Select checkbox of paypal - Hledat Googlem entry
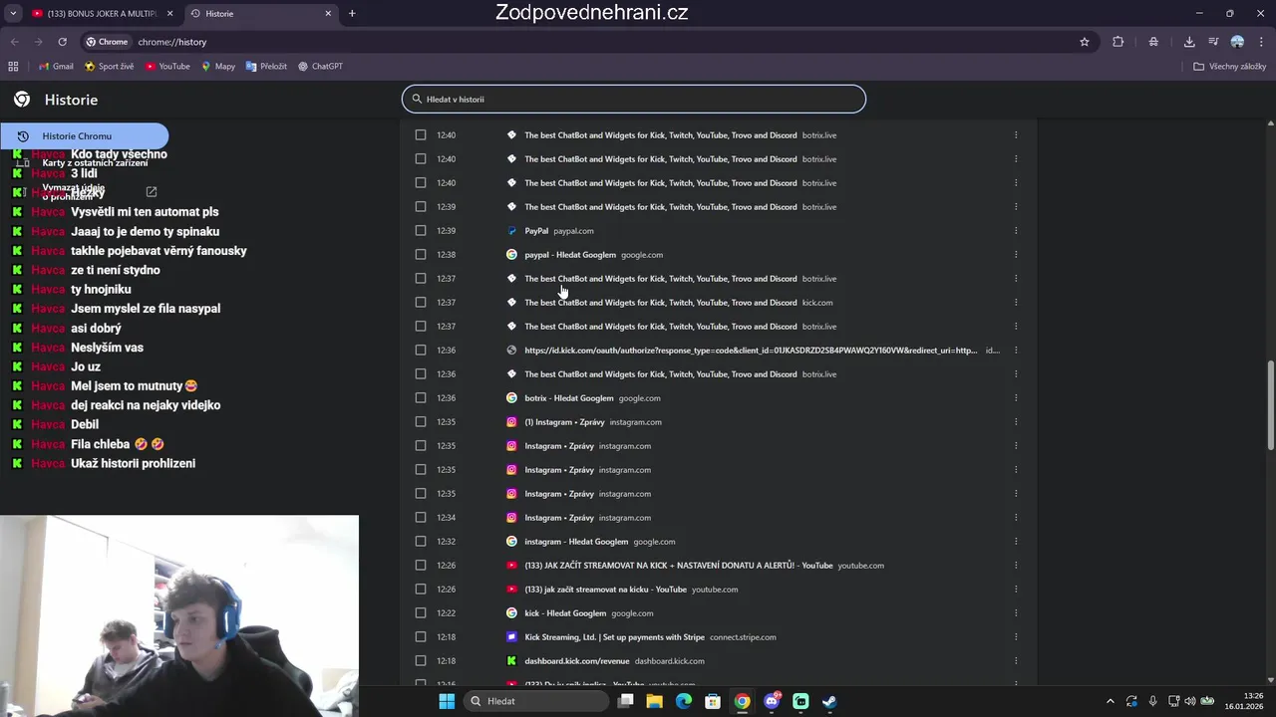Screen dimensions: 1276x717 (421, 255)
